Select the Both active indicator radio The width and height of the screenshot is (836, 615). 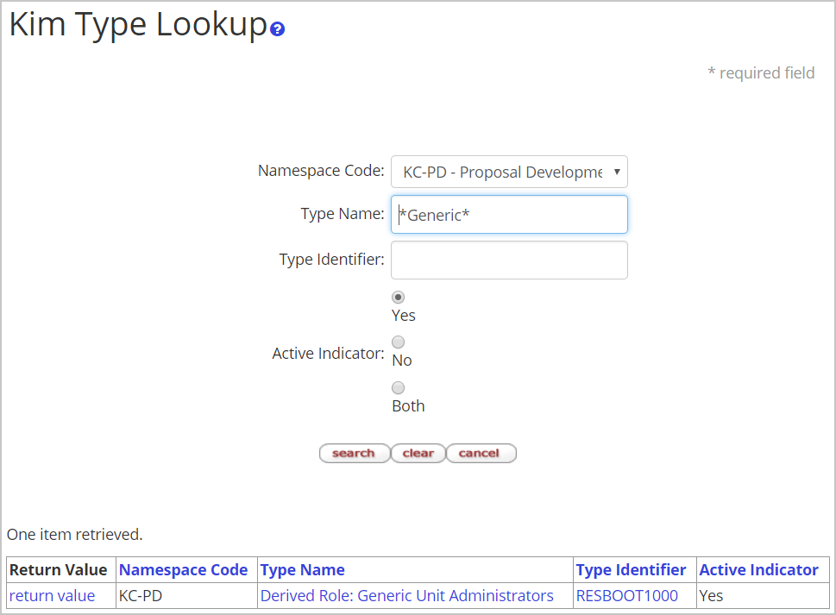(x=399, y=387)
